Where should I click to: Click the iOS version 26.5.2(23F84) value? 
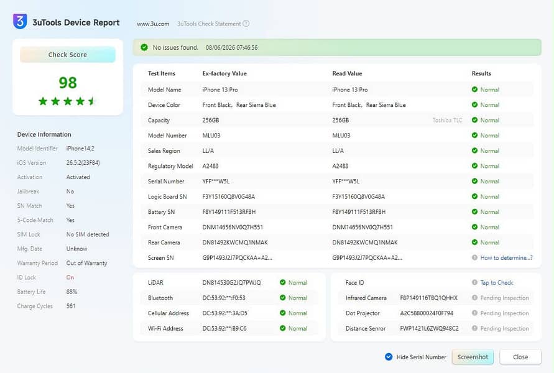point(83,162)
